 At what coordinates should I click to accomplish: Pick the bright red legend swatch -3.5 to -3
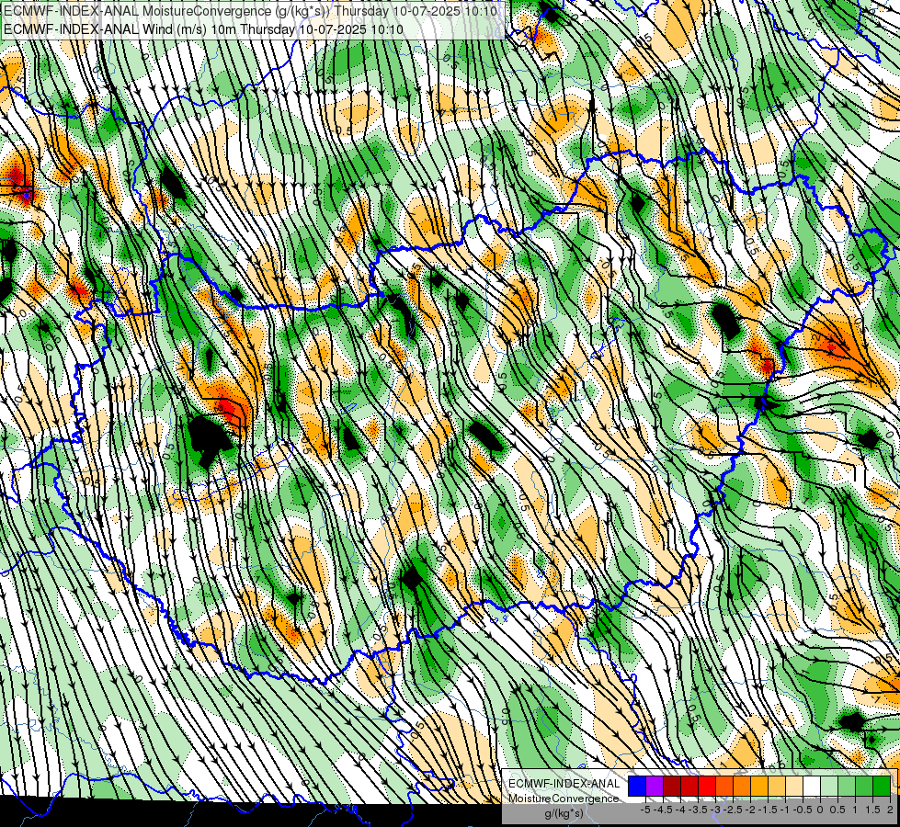tap(707, 787)
